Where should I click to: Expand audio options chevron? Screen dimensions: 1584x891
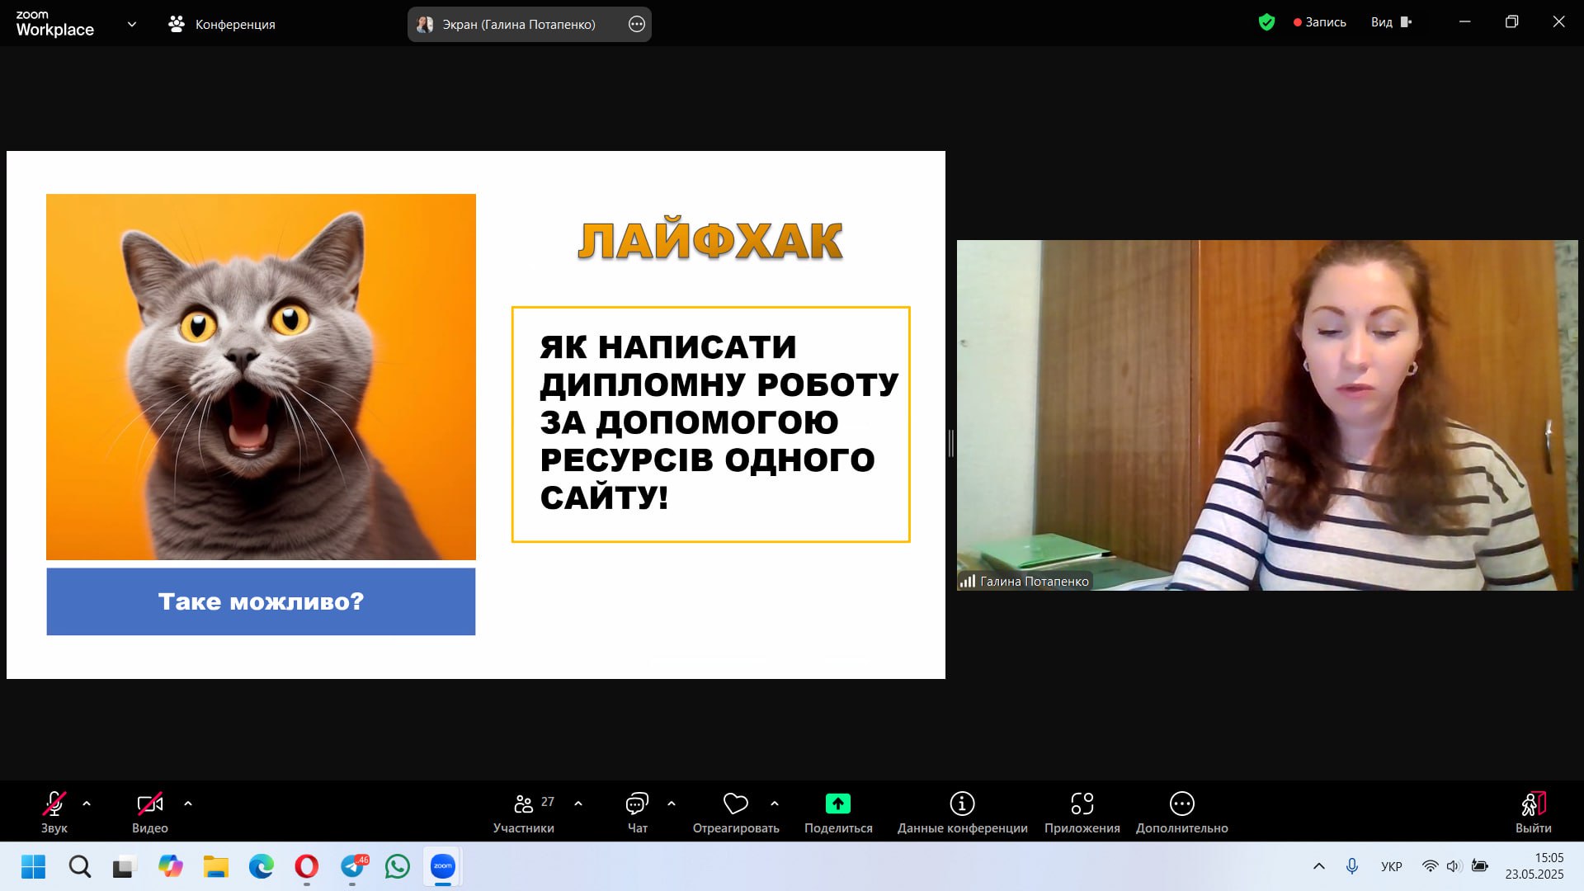click(87, 804)
